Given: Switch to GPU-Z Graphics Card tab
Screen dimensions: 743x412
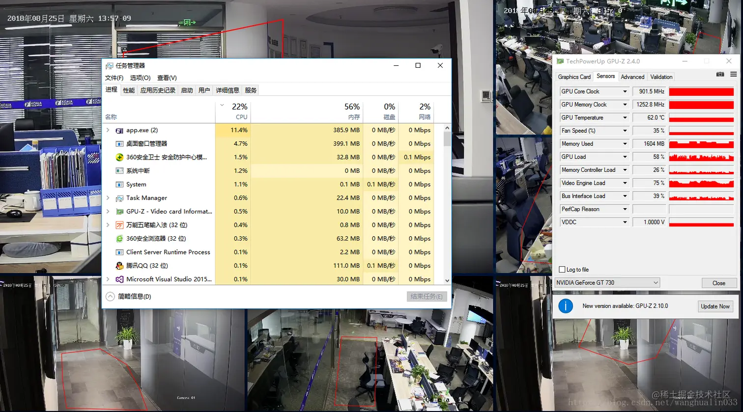Looking at the screenshot, I should 574,77.
